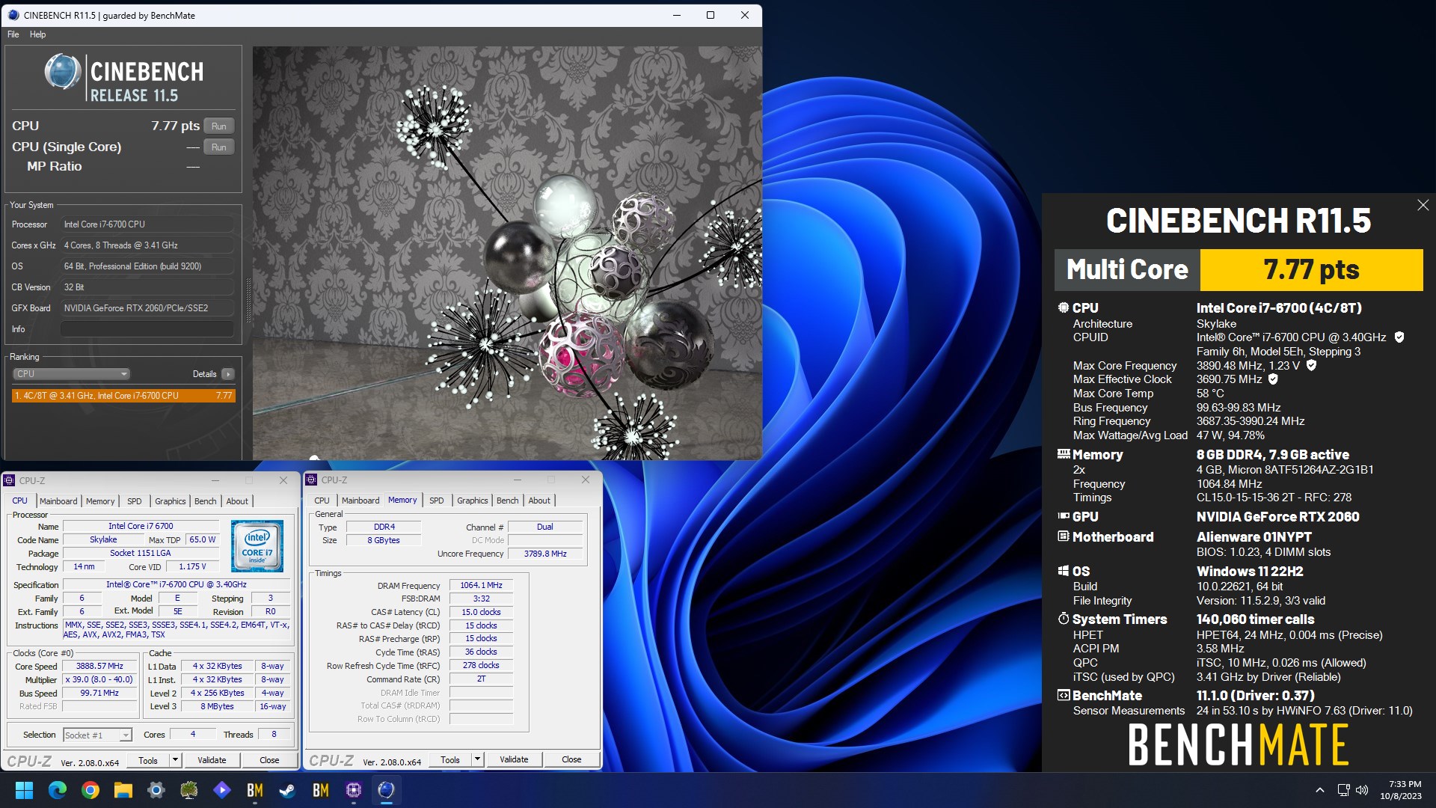Screen dimensions: 1436x808
Task: Open Tools dropdown arrow in right CPU-Z
Action: click(x=478, y=760)
